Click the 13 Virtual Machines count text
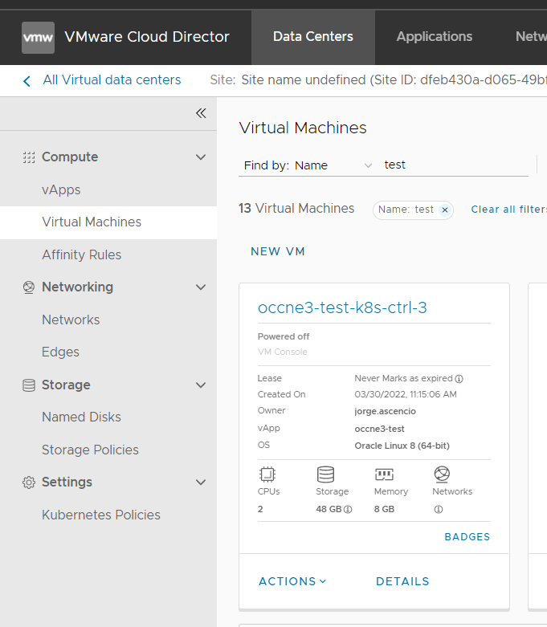Image resolution: width=547 pixels, height=627 pixels. [x=296, y=209]
